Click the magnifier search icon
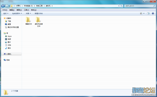The height and width of the screenshot is (97, 157). [154, 6]
